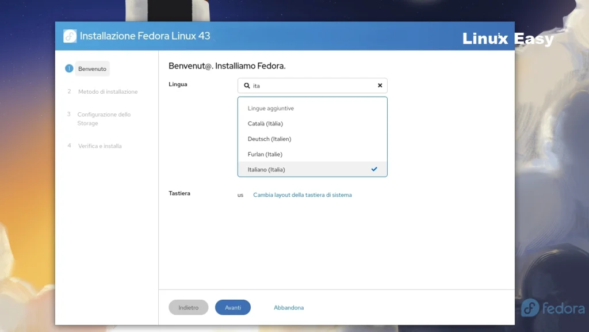The image size is (589, 332).
Task: Click Abbandona to quit the installer
Action: tap(289, 307)
